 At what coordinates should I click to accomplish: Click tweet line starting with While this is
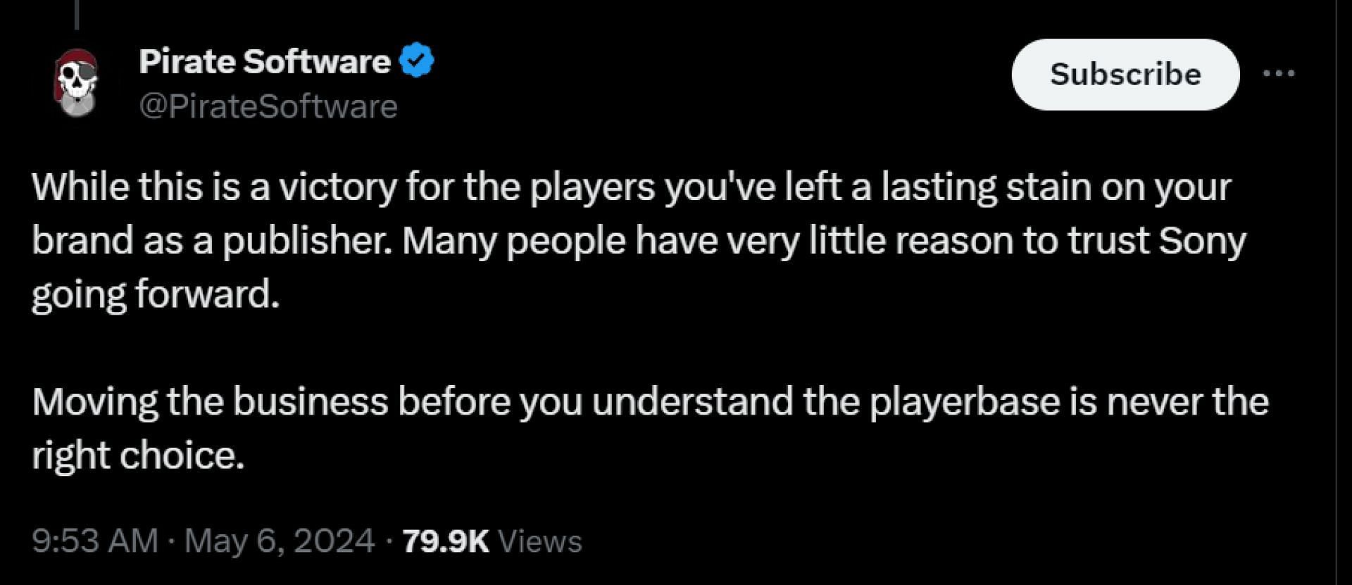click(632, 187)
